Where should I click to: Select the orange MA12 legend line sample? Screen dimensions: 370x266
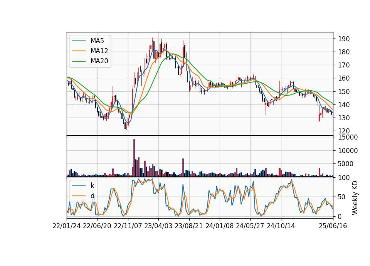79,51
